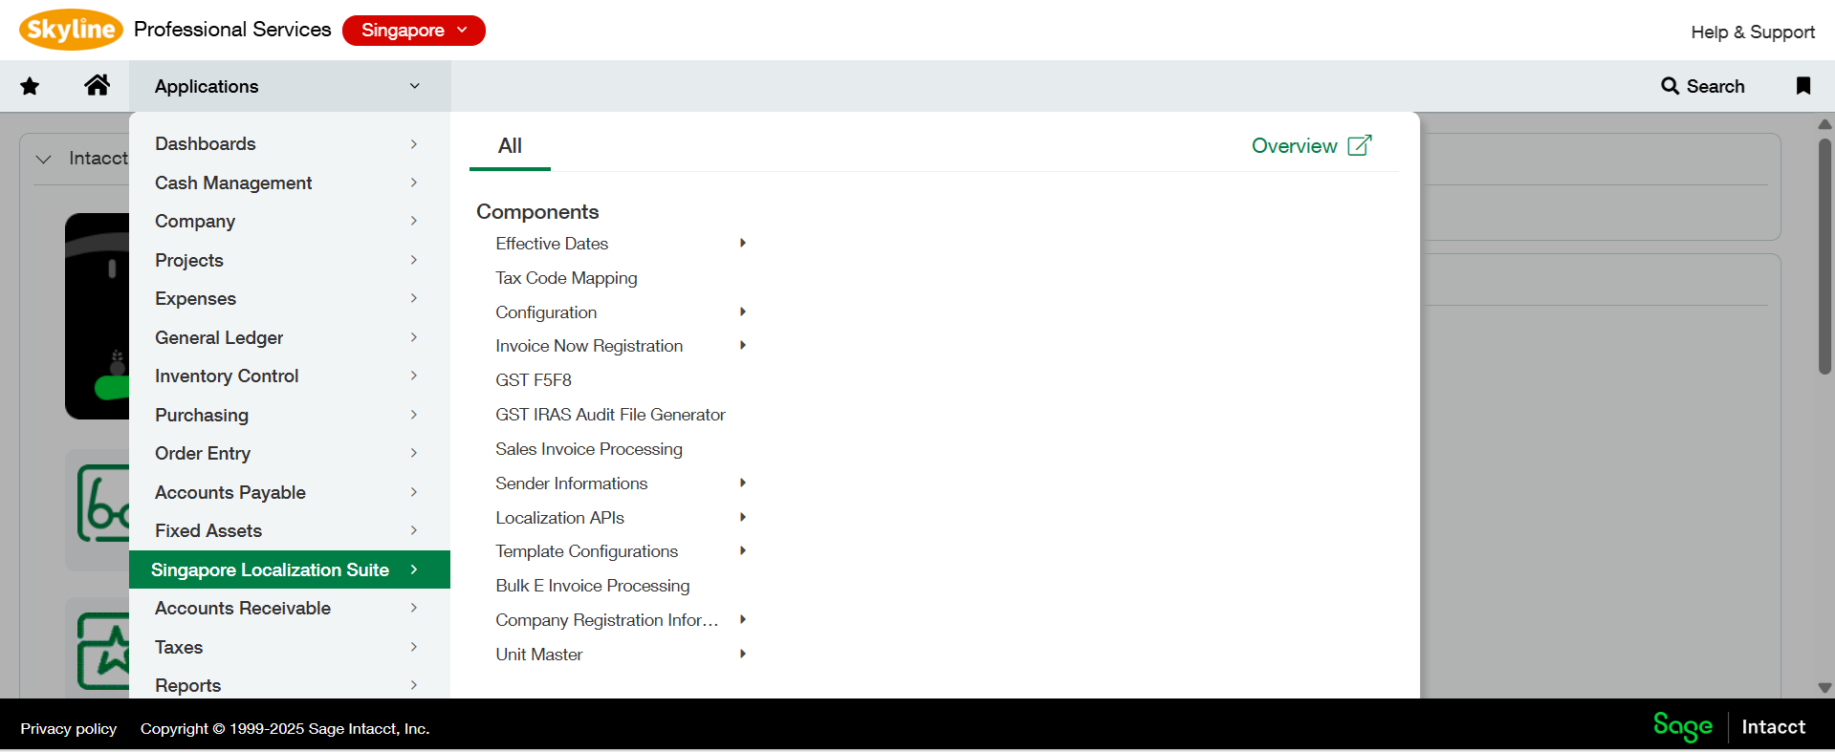Click the Sage Intacct footer logo
The height and width of the screenshot is (752, 1835).
(1729, 727)
